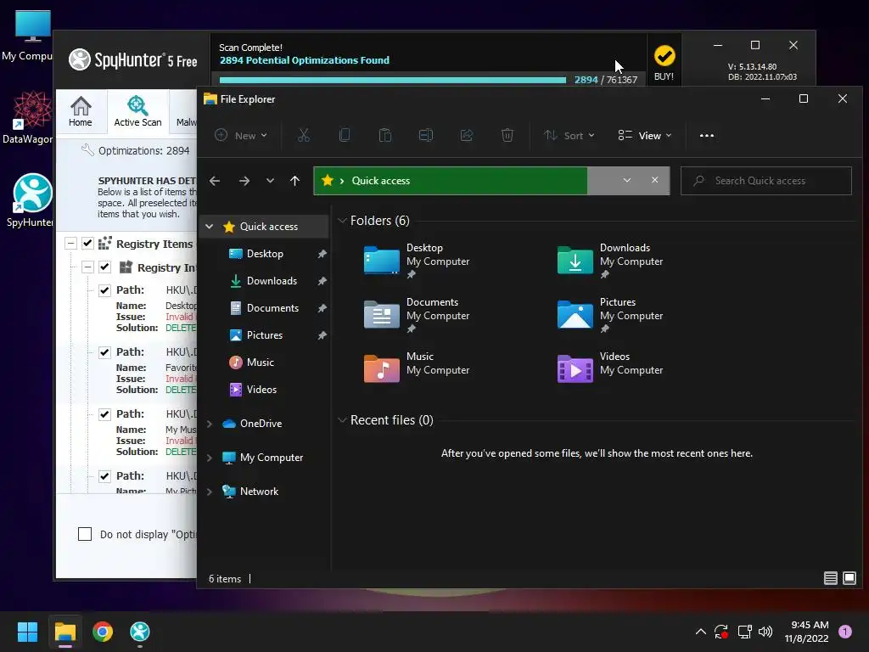Switch to large thumbnails view icon in status bar
This screenshot has height=652, width=869.
pyautogui.click(x=849, y=578)
